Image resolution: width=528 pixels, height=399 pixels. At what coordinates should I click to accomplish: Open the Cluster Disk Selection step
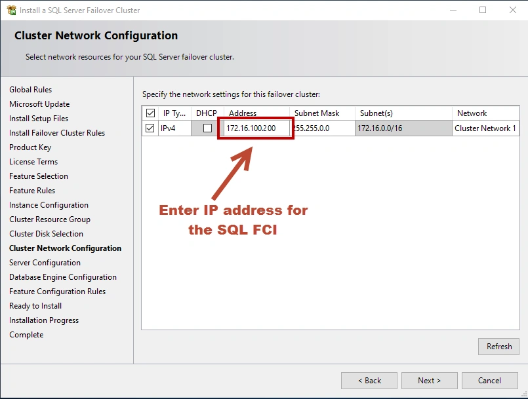[46, 234]
